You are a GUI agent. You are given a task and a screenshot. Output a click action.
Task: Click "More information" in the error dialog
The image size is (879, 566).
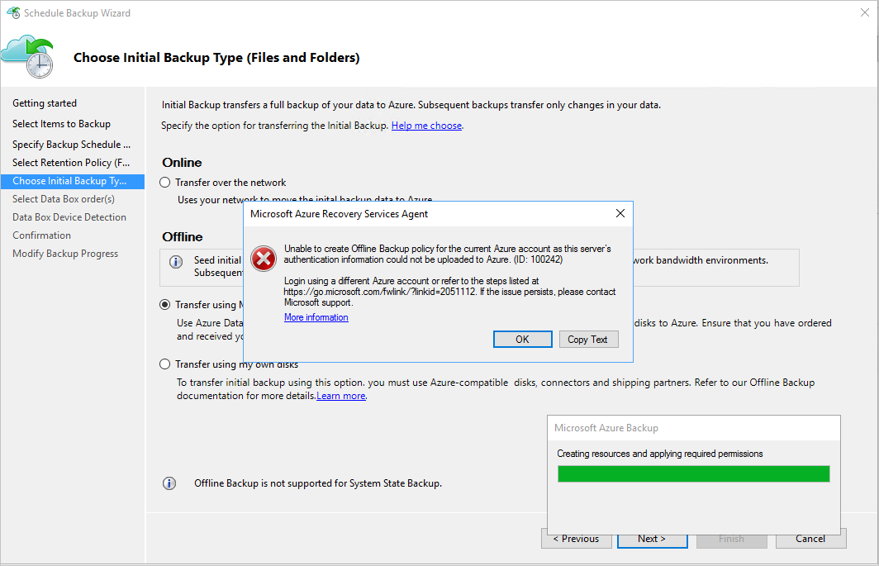click(316, 316)
